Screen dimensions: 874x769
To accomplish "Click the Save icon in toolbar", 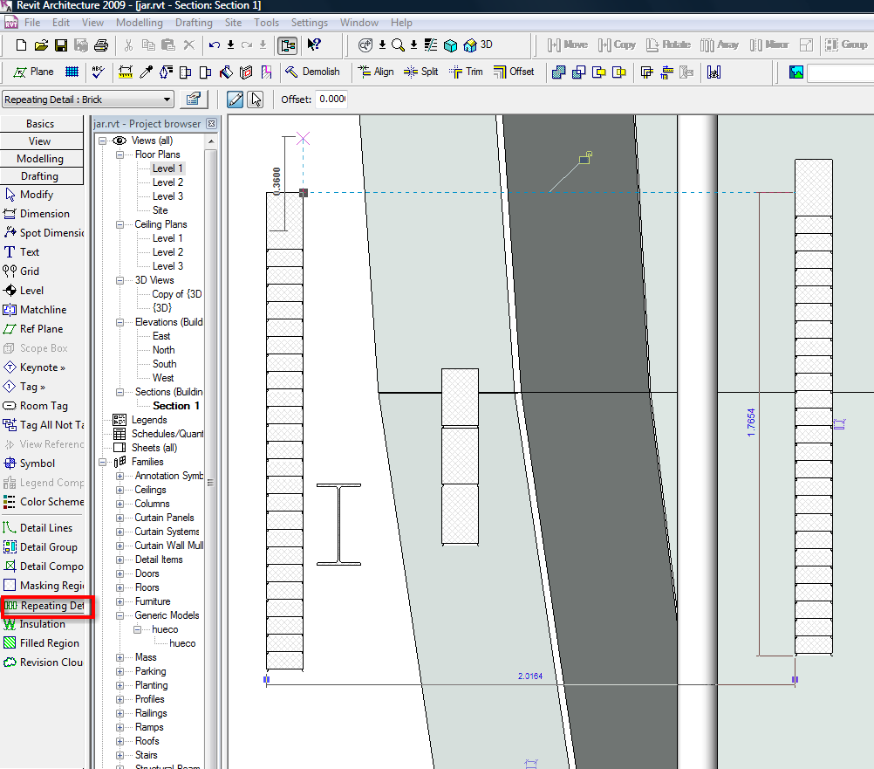I will click(61, 45).
